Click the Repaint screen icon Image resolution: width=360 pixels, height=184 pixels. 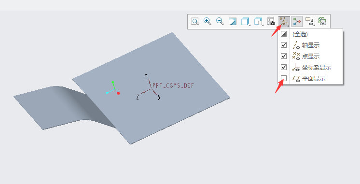(233, 22)
